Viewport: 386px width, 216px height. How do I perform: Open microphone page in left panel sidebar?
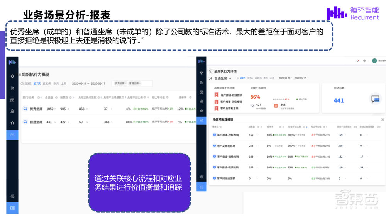point(12,77)
